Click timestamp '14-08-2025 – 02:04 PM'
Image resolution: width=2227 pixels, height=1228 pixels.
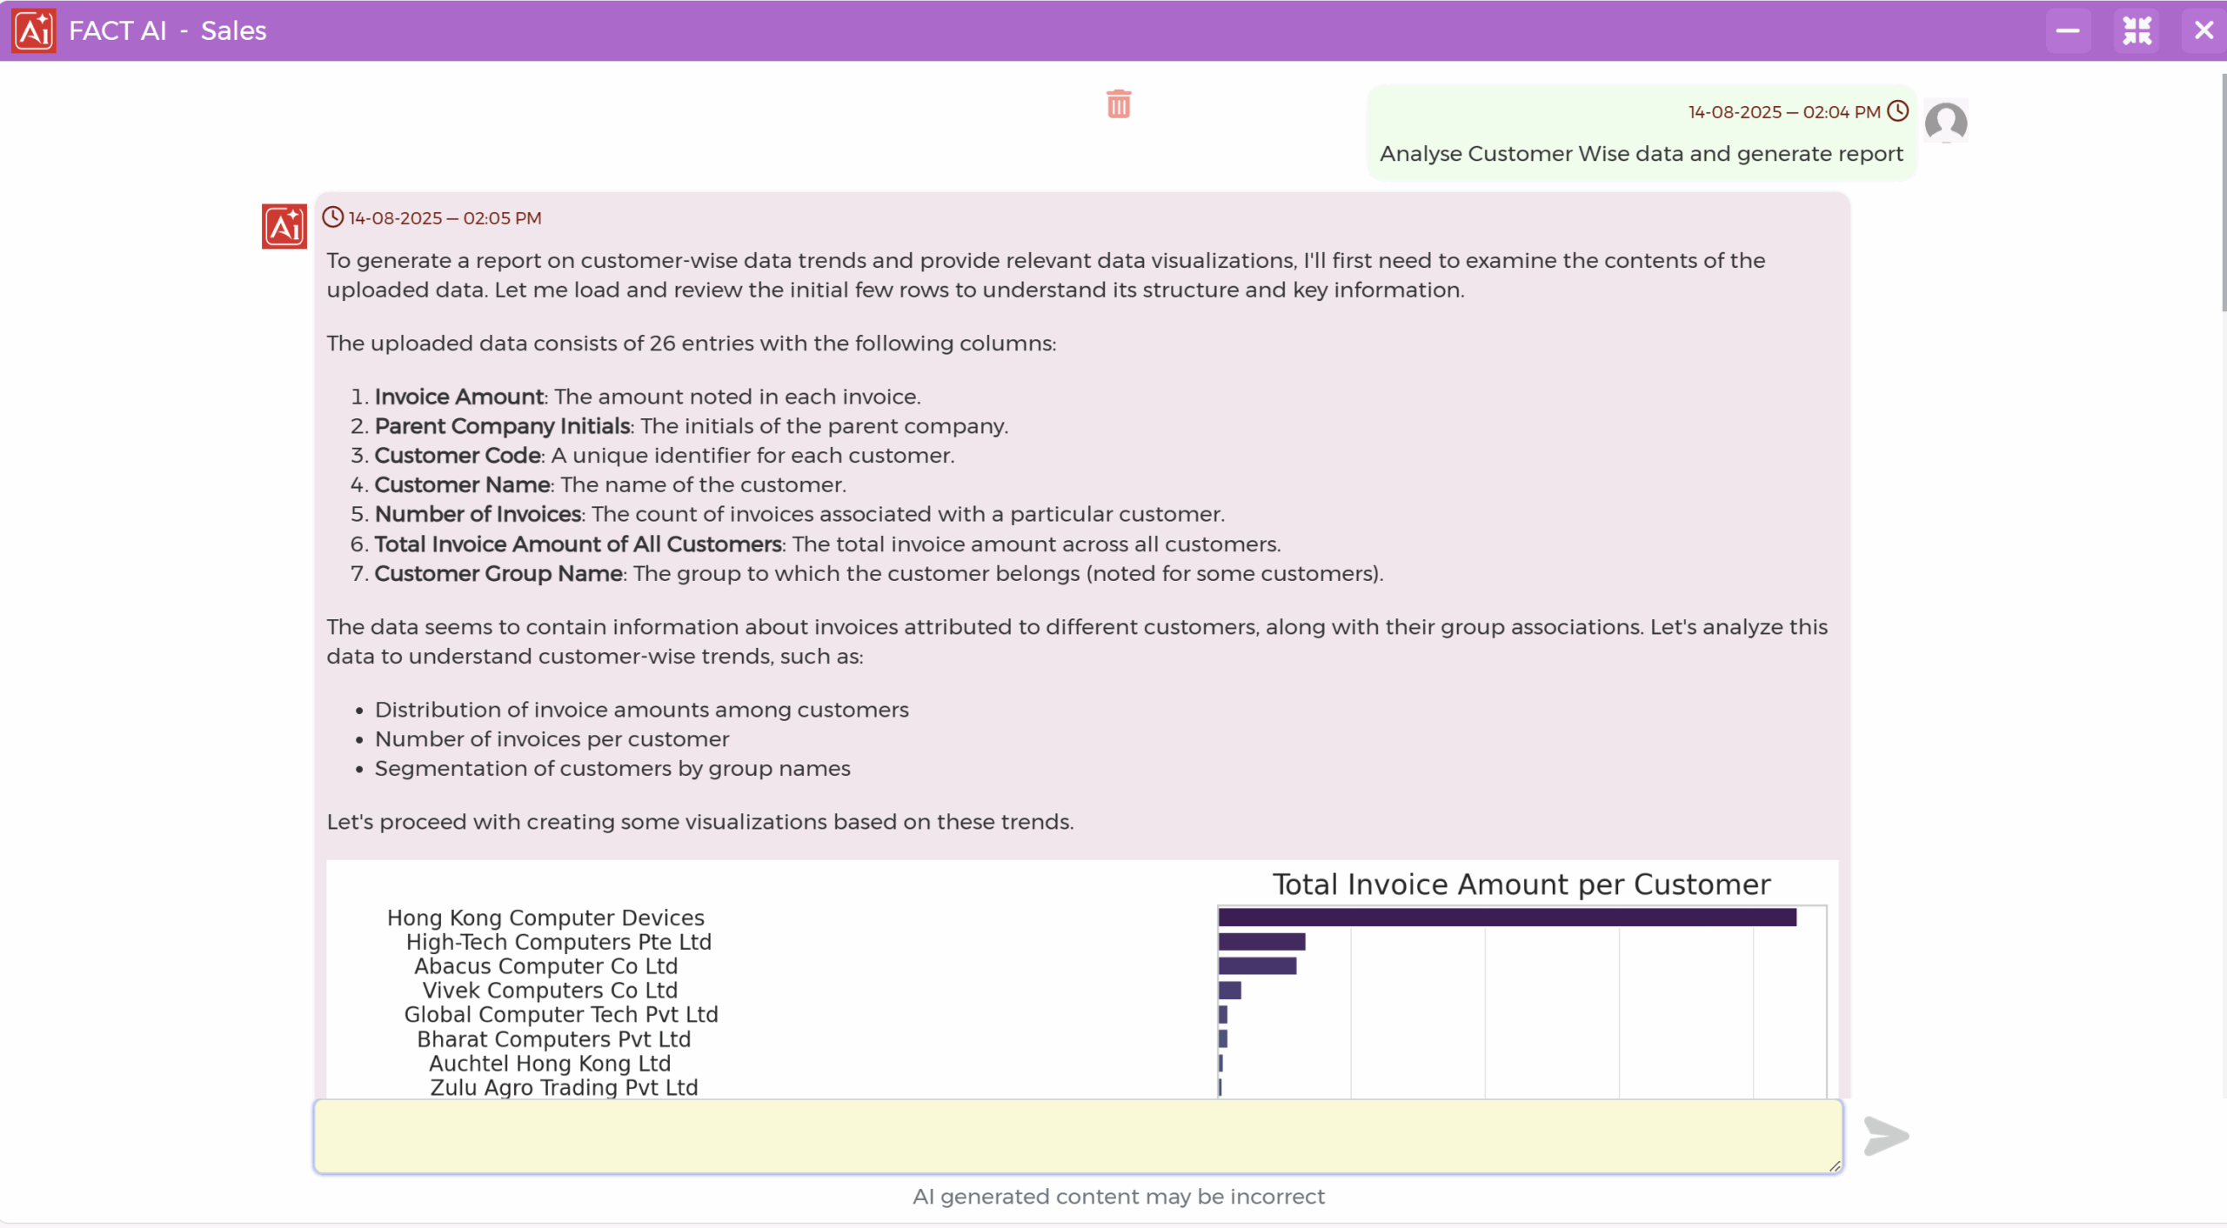coord(1784,112)
